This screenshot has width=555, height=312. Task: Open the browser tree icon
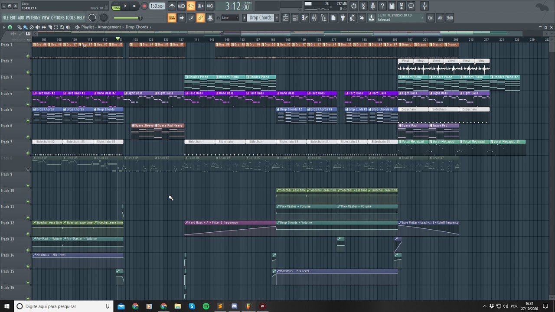[324, 18]
